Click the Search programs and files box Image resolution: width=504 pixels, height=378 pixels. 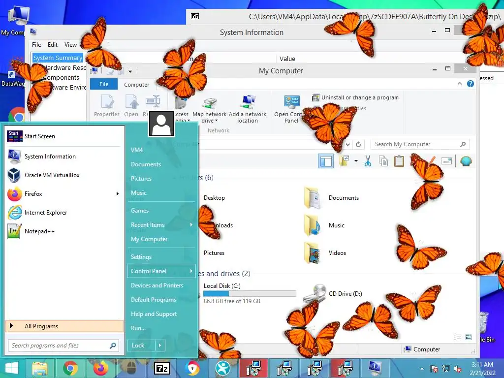pyautogui.click(x=63, y=346)
